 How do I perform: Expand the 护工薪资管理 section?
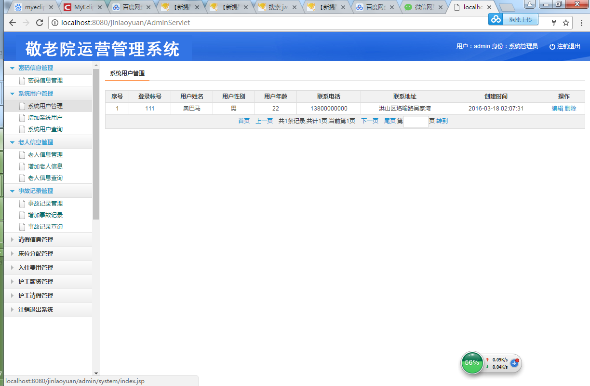click(x=13, y=281)
